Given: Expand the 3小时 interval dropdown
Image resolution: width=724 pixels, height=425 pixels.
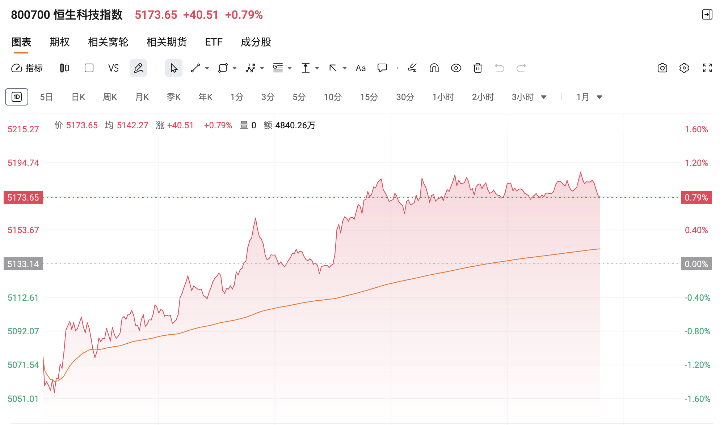Looking at the screenshot, I should coord(544,97).
